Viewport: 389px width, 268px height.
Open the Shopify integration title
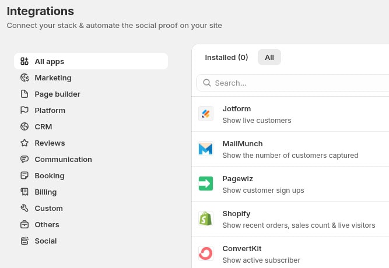(x=236, y=214)
